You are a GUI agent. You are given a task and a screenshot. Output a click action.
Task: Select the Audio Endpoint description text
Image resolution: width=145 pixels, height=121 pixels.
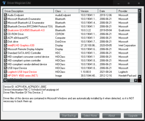click(16, 15)
